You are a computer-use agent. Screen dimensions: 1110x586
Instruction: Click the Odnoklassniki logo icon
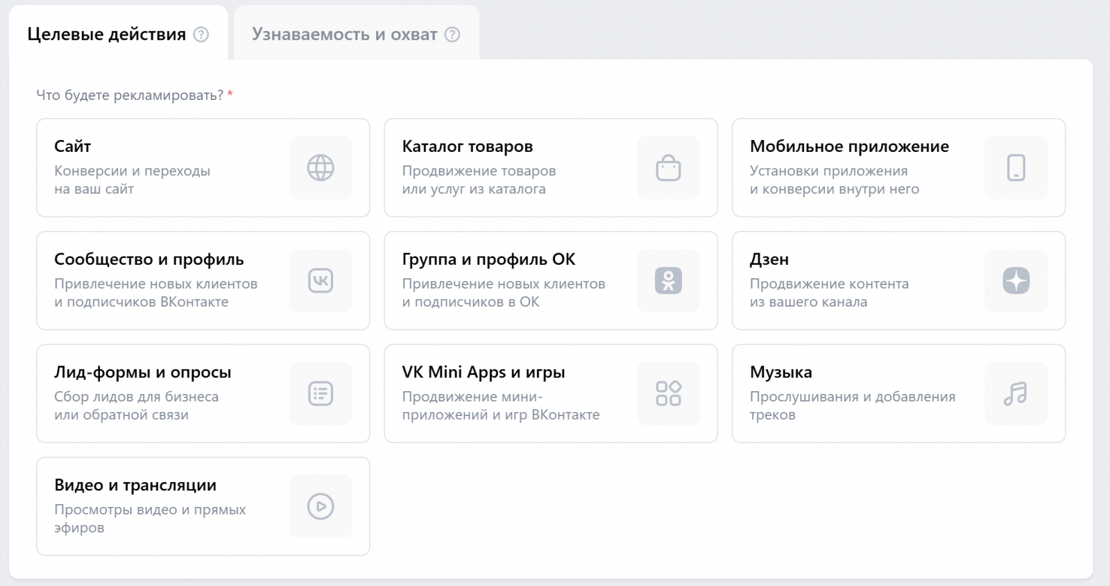pyautogui.click(x=668, y=281)
